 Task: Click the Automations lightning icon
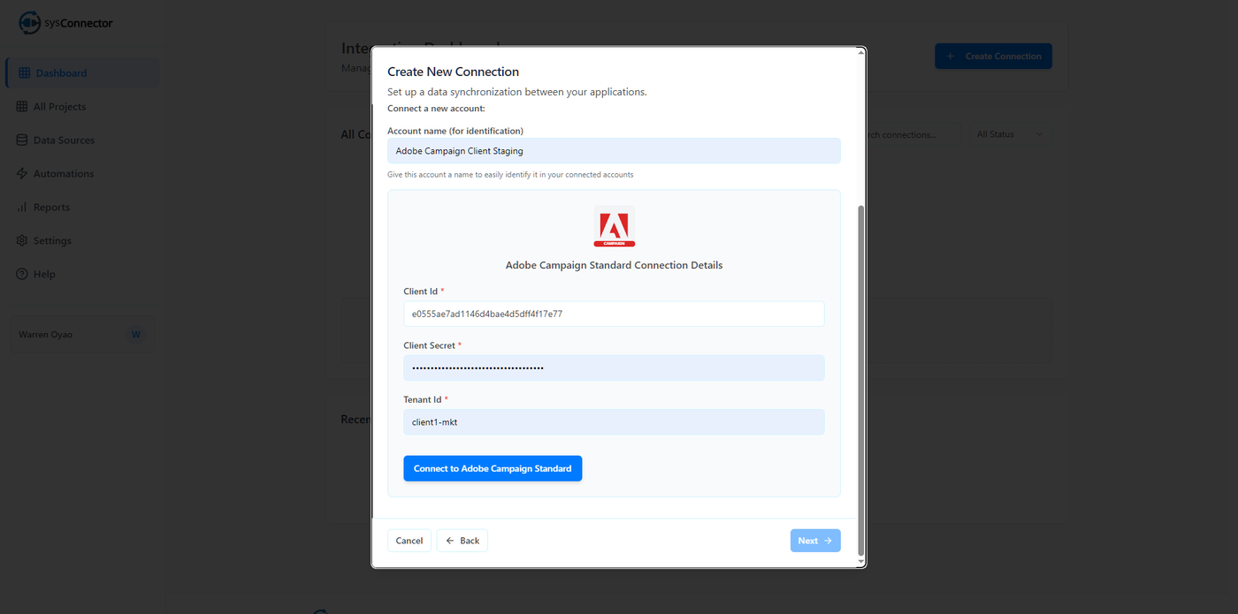tap(22, 174)
